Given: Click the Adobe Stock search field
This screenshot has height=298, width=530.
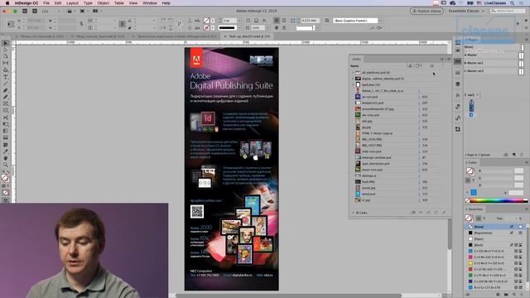Looking at the screenshot, I should (508, 11).
